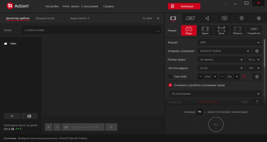This screenshot has height=142, width=267.
Task: Open the gear settings tab in top right
Action: pyautogui.click(x=259, y=18)
